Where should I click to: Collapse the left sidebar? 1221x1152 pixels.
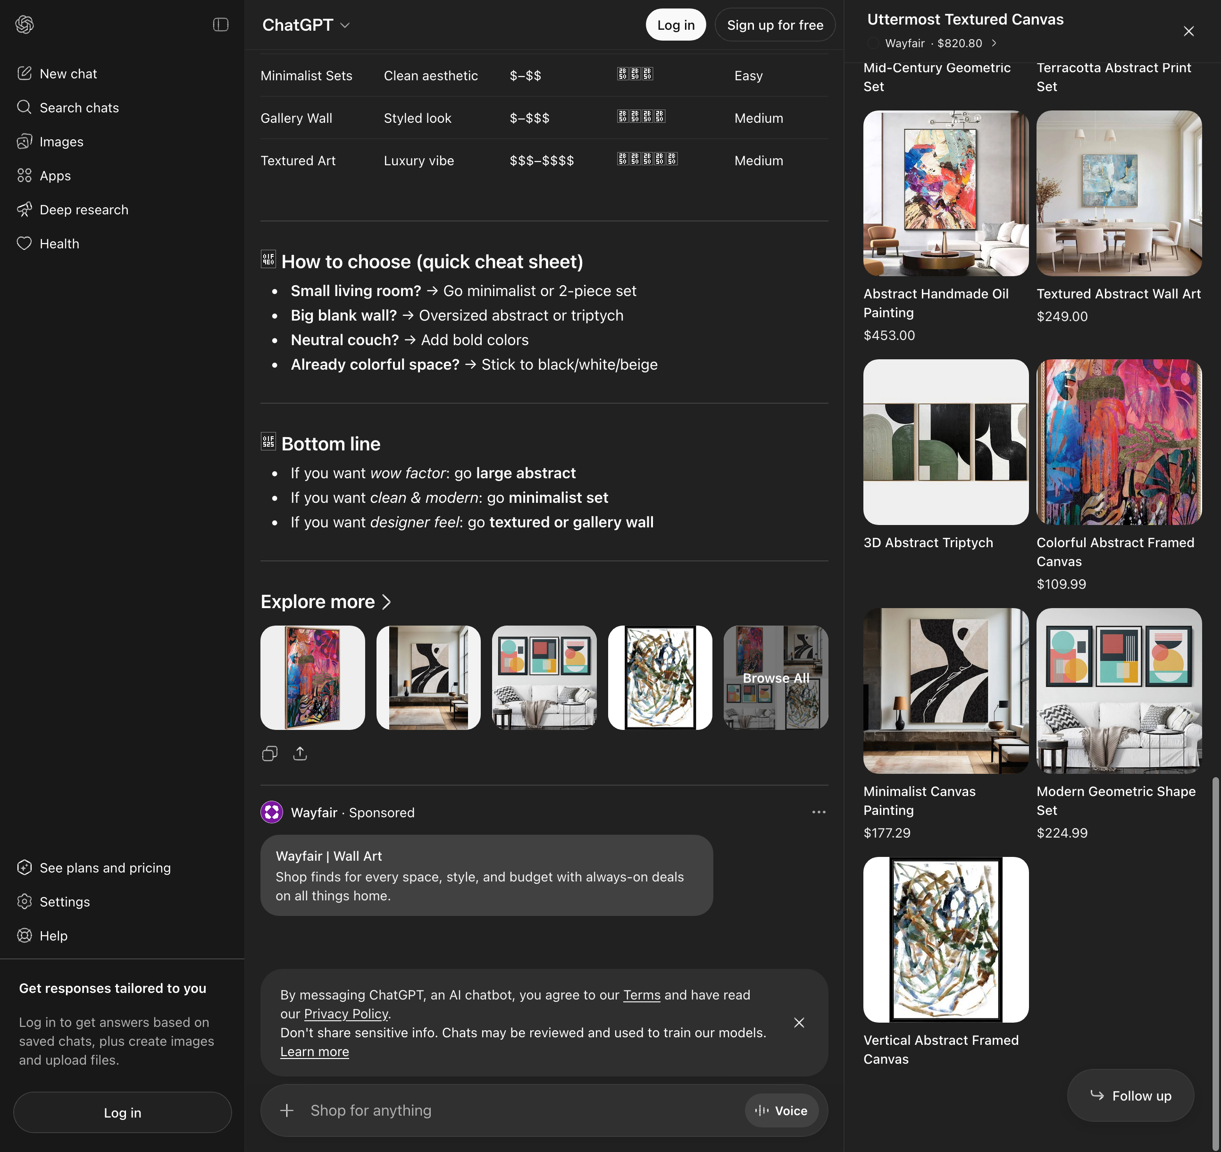click(x=220, y=24)
